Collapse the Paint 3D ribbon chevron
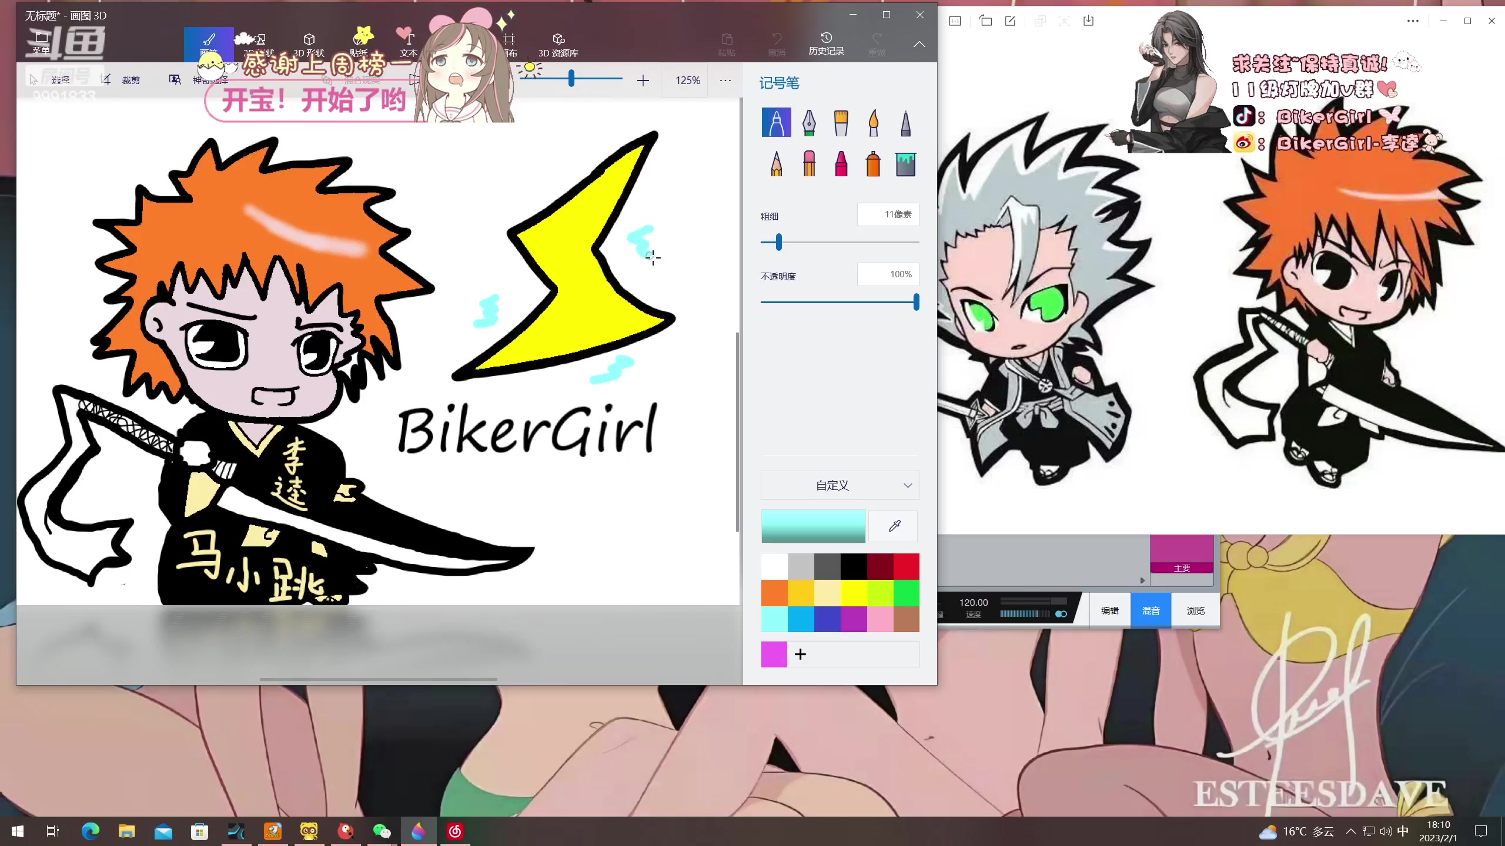1505x846 pixels. (919, 44)
